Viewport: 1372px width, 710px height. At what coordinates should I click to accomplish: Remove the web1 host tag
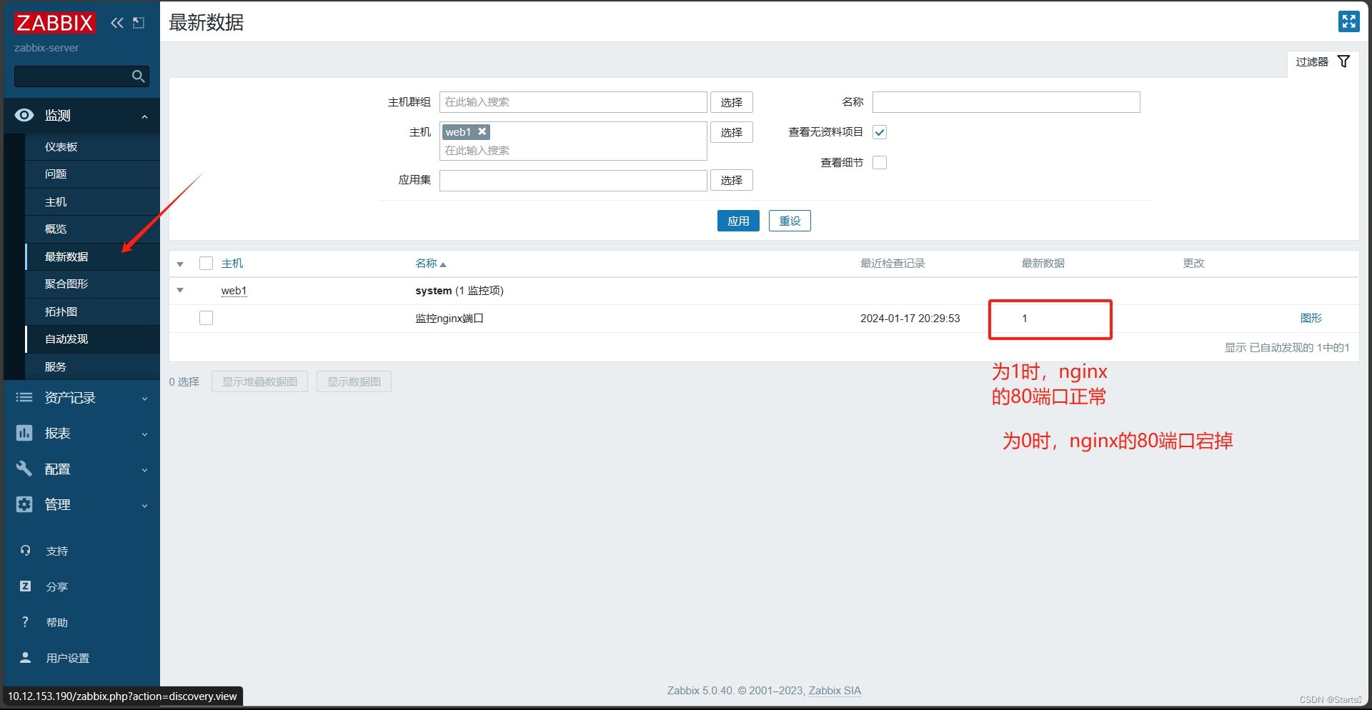tap(482, 131)
